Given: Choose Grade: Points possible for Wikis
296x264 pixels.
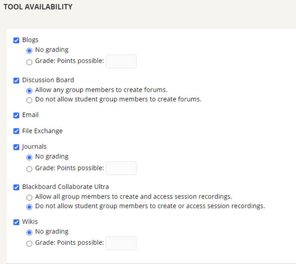Looking at the screenshot, I should point(29,244).
